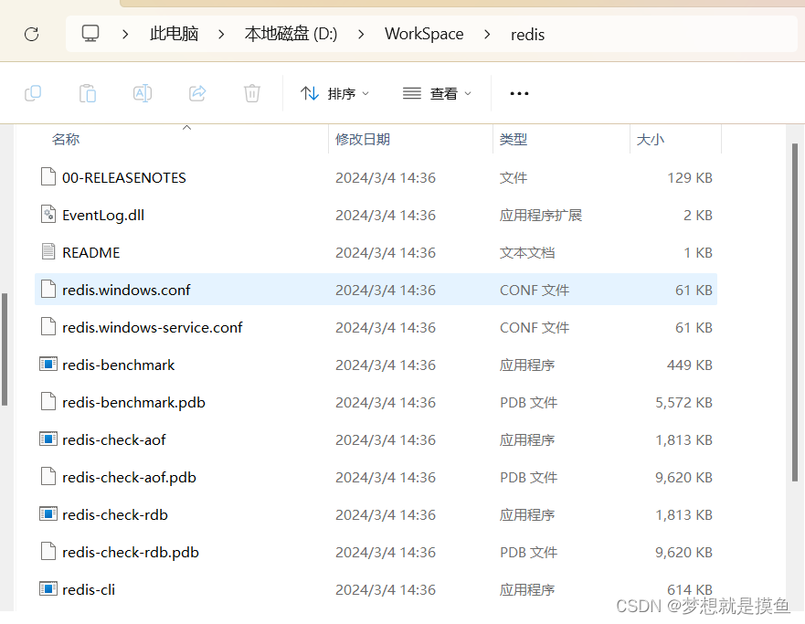Click redis-check-rdb application icon

48,513
